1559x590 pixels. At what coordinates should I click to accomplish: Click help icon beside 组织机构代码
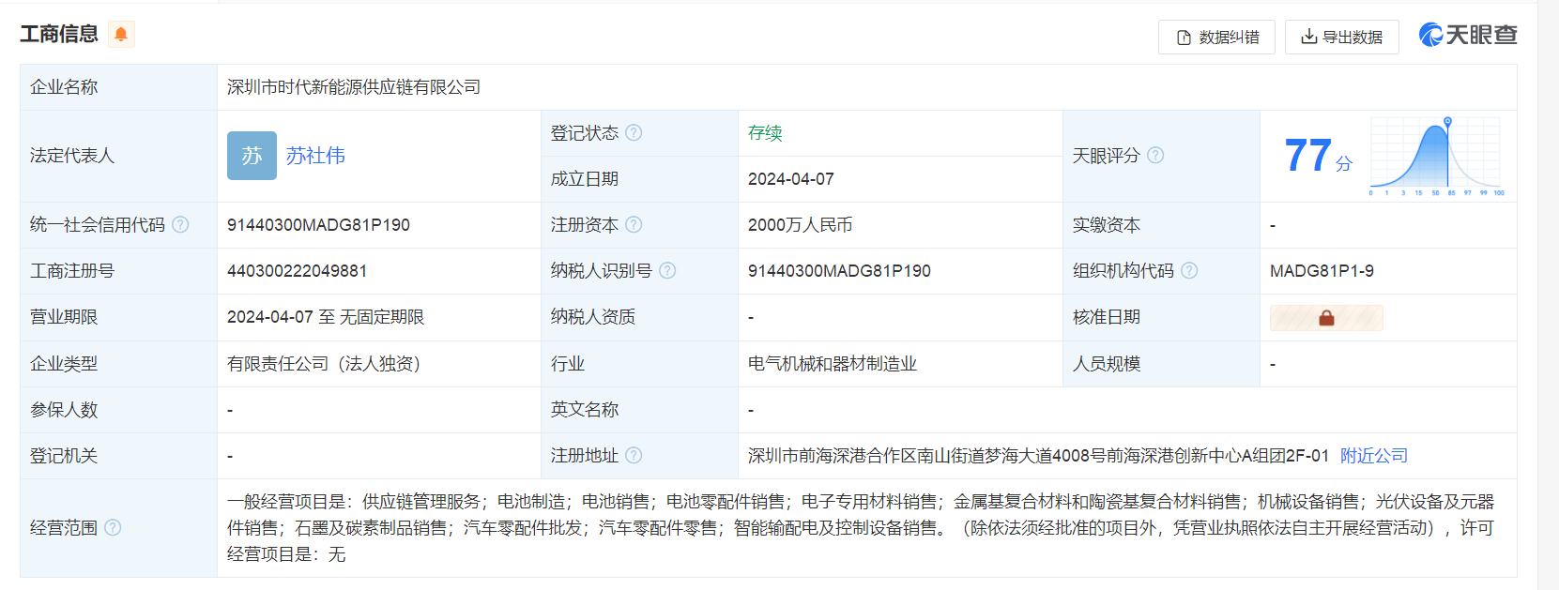(1189, 270)
